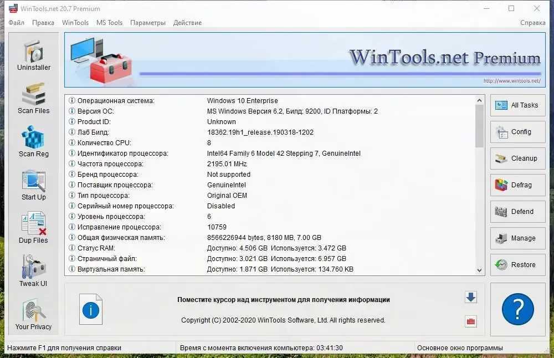
Task: Click the system info list scrollbar thumb
Action: 479,126
